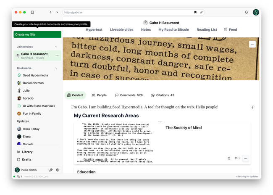
Task: Go back with the left arrow
Action: 50,12
